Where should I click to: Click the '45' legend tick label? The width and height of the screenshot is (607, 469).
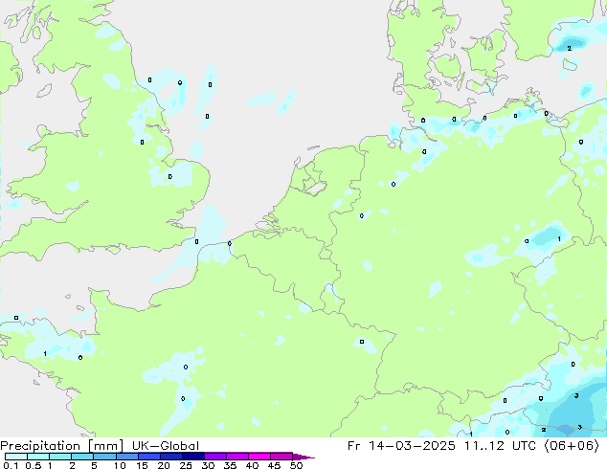(x=274, y=465)
